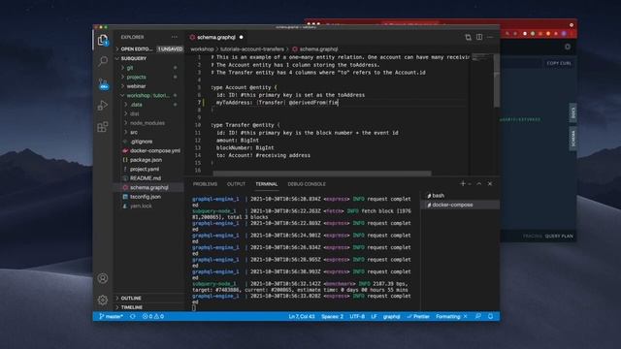Open schema.graphql in explorer
The height and width of the screenshot is (349, 621).
tap(148, 187)
